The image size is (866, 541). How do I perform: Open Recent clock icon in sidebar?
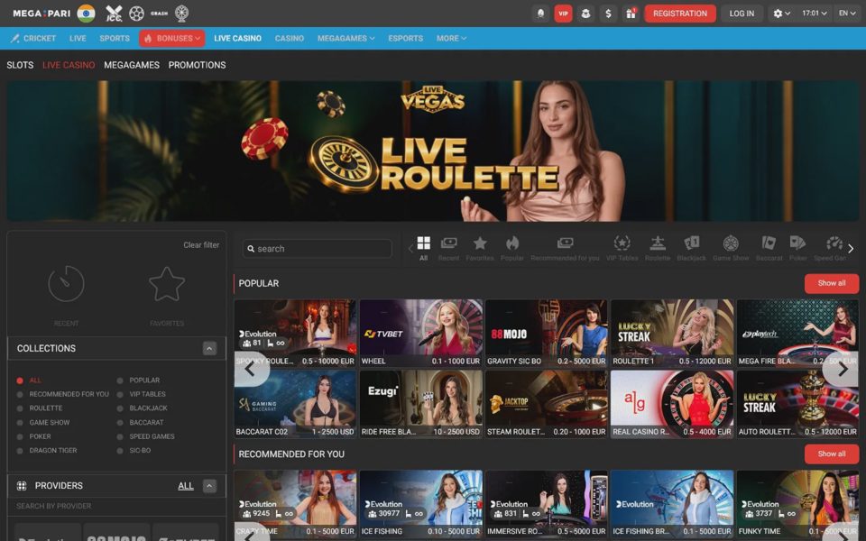coord(66,284)
